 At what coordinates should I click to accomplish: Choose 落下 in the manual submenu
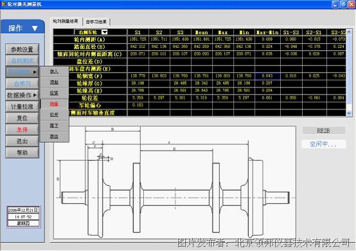[54, 126]
